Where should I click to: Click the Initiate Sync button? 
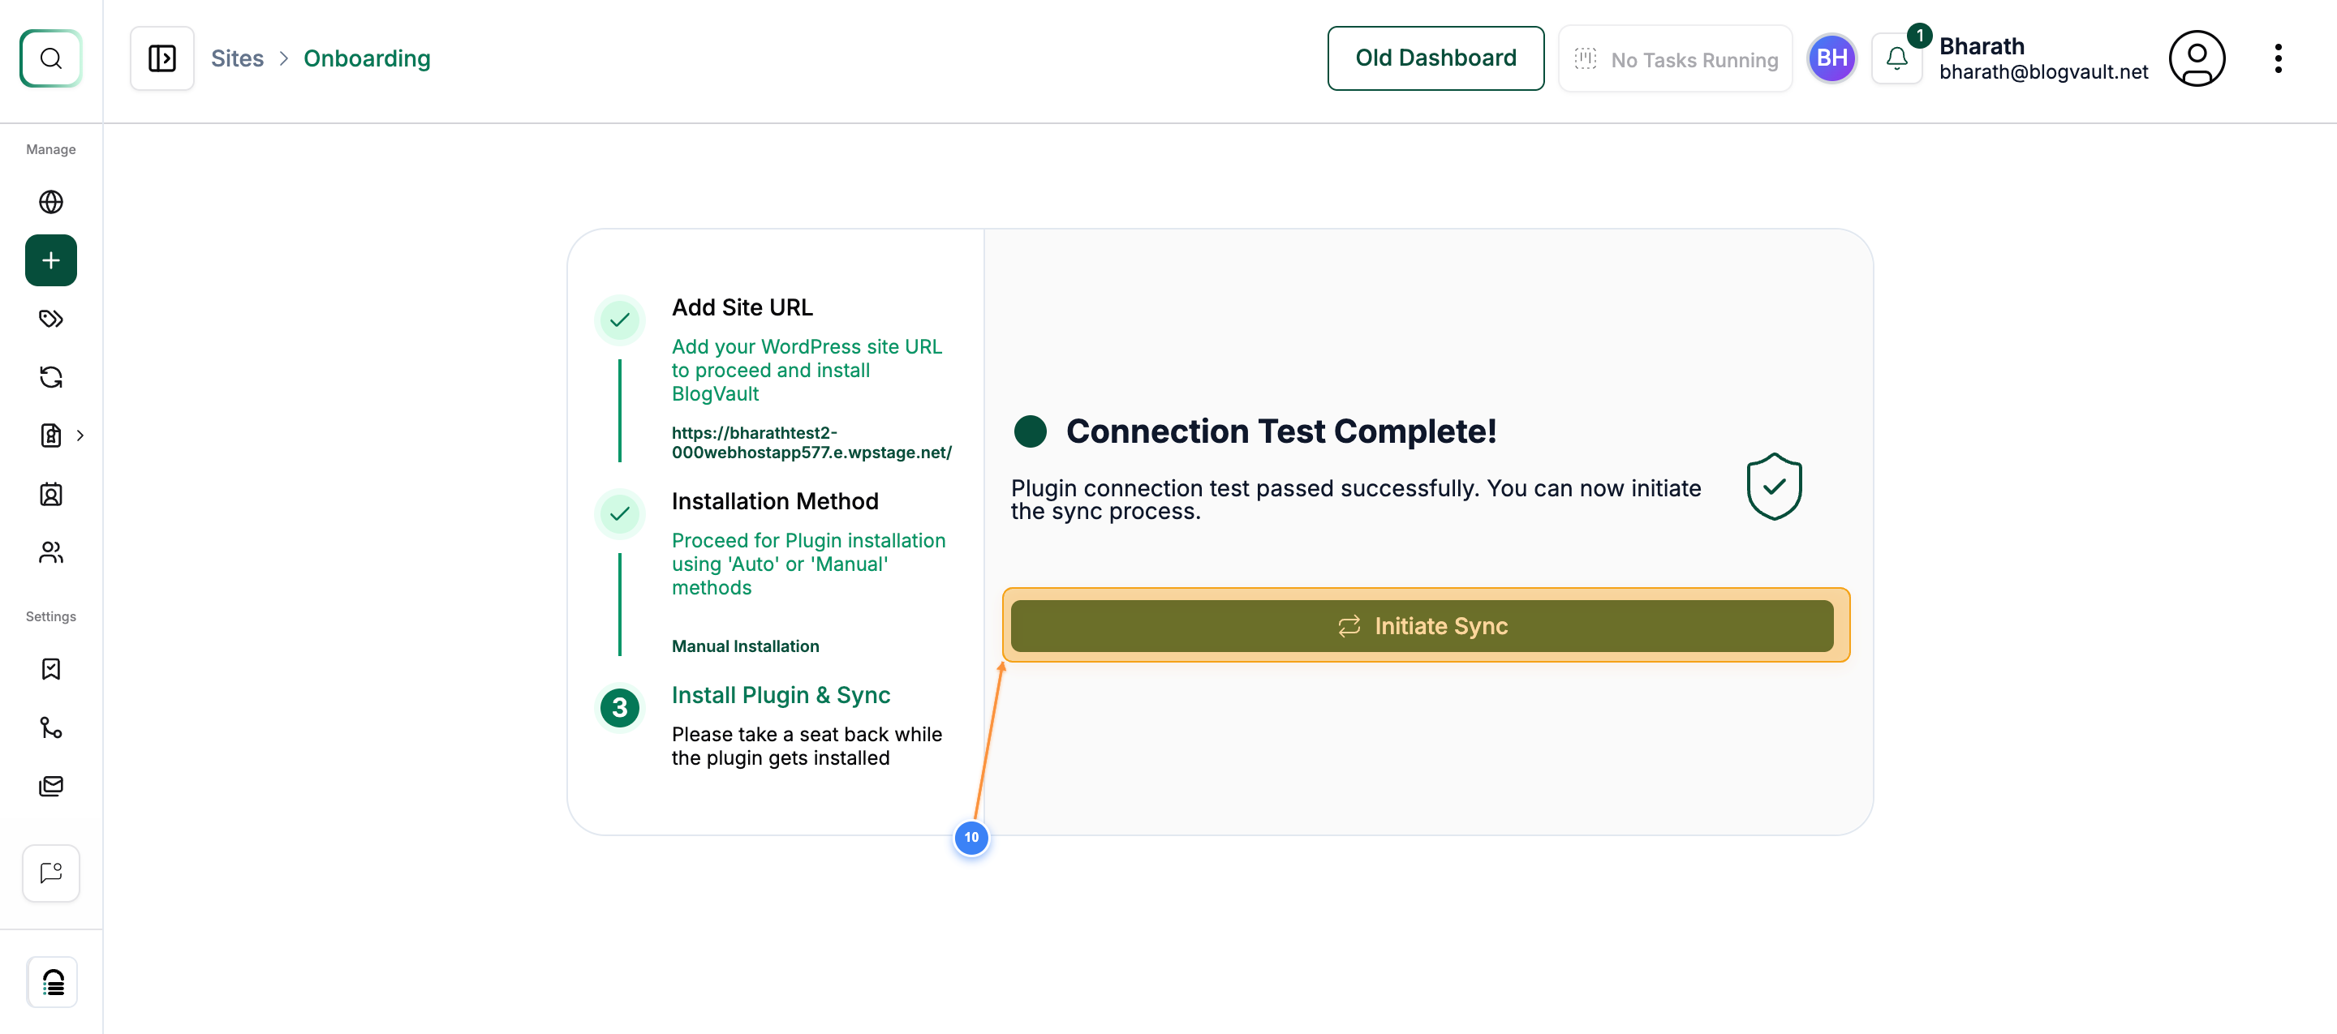tap(1424, 625)
